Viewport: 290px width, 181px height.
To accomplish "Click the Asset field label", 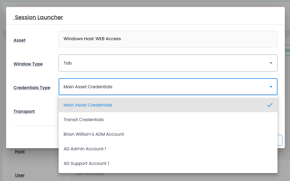I will [20, 40].
